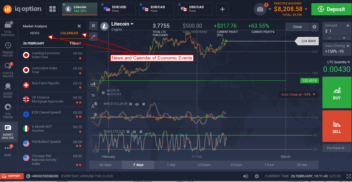Click the Purchase at... button
The width and height of the screenshot is (352, 182).
click(x=337, y=148)
